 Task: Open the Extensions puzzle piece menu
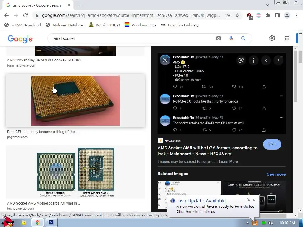tap(268, 15)
